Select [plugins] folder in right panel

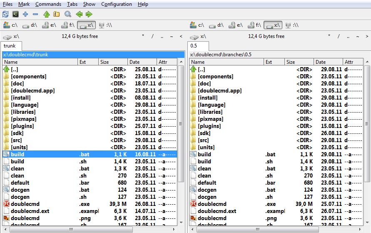point(276,126)
